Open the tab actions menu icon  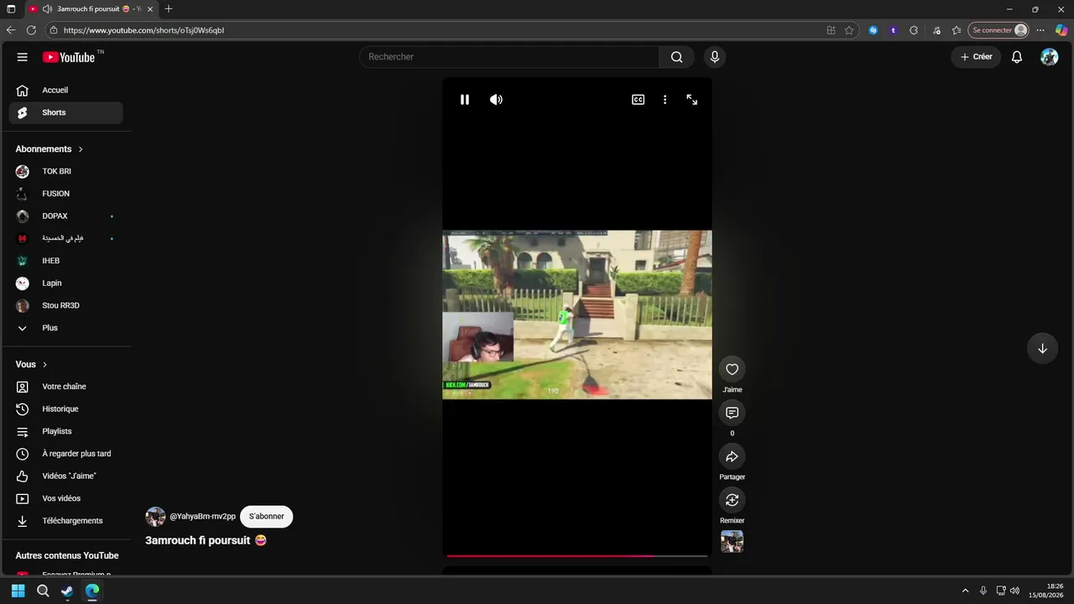pyautogui.click(x=11, y=9)
